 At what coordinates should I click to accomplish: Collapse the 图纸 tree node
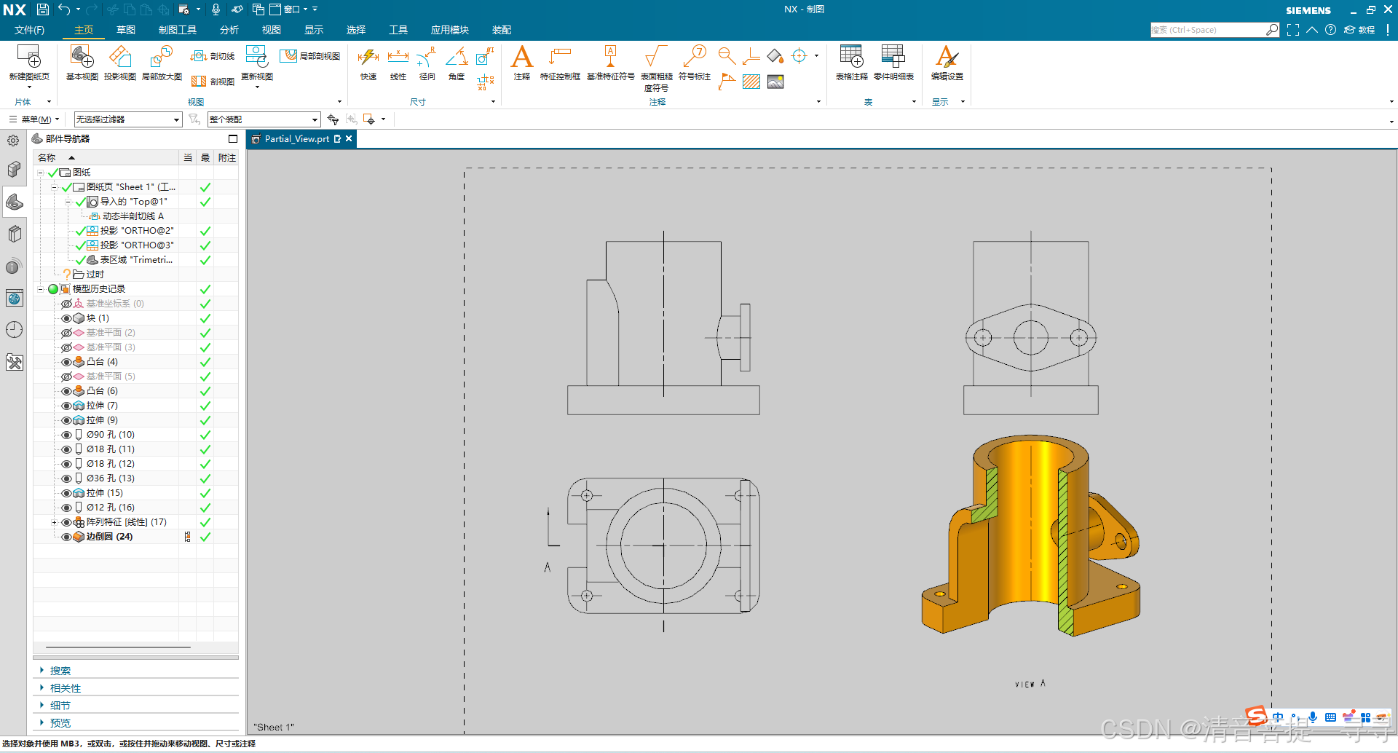point(41,173)
